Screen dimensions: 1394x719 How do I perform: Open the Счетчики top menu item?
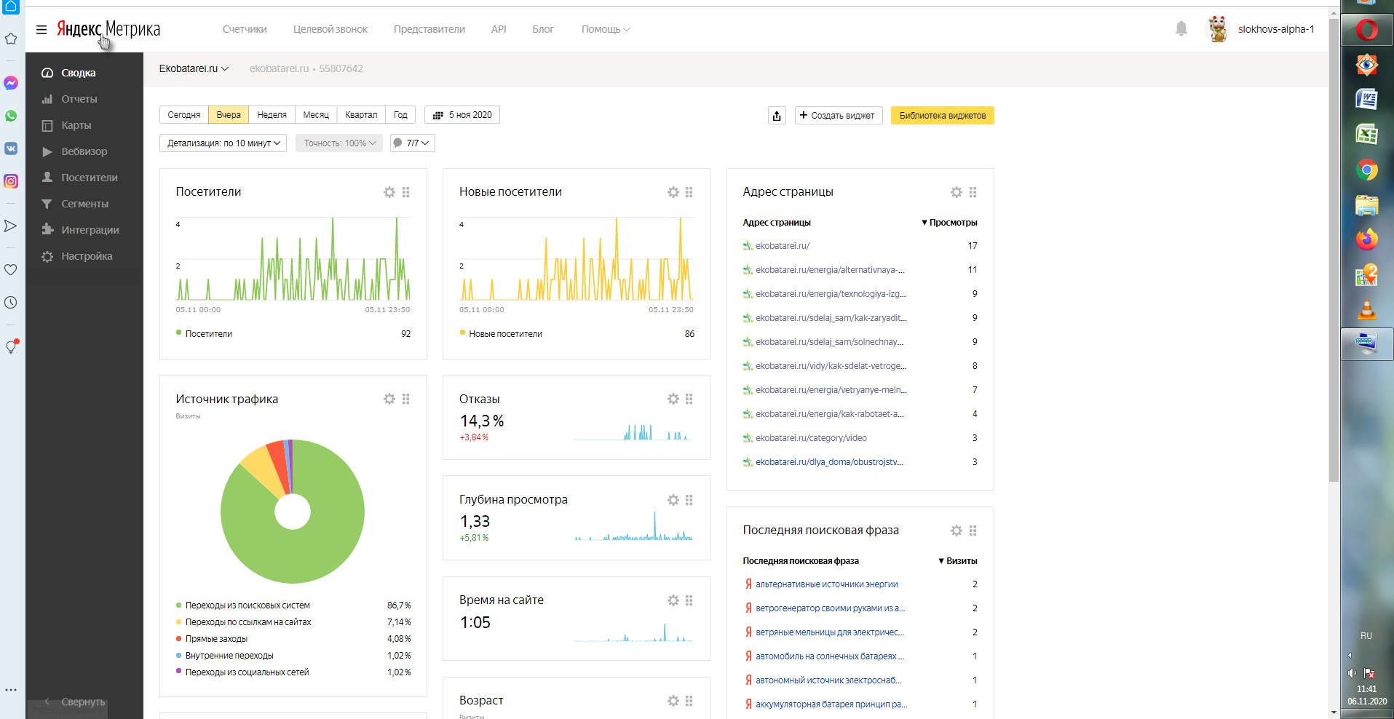[x=245, y=30]
